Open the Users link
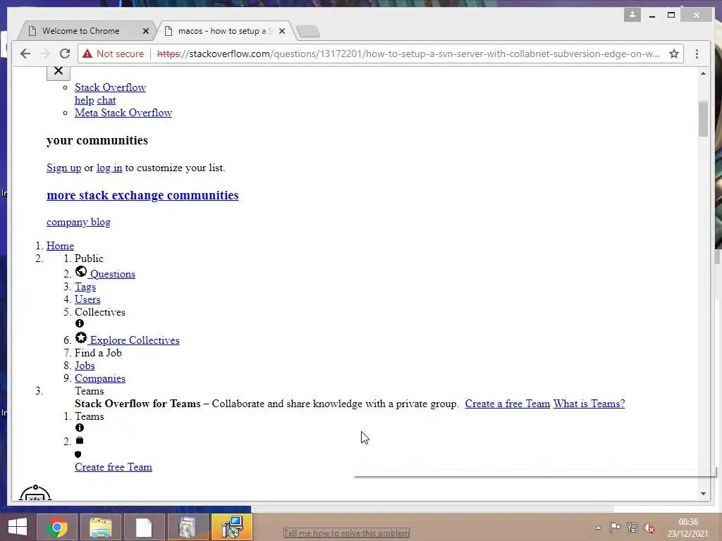The image size is (722, 541). tap(87, 299)
